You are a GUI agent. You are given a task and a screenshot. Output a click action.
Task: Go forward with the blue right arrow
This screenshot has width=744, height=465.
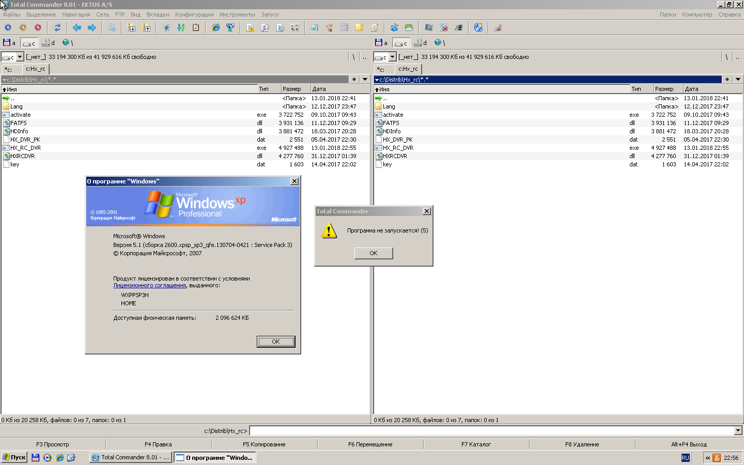[x=92, y=28]
